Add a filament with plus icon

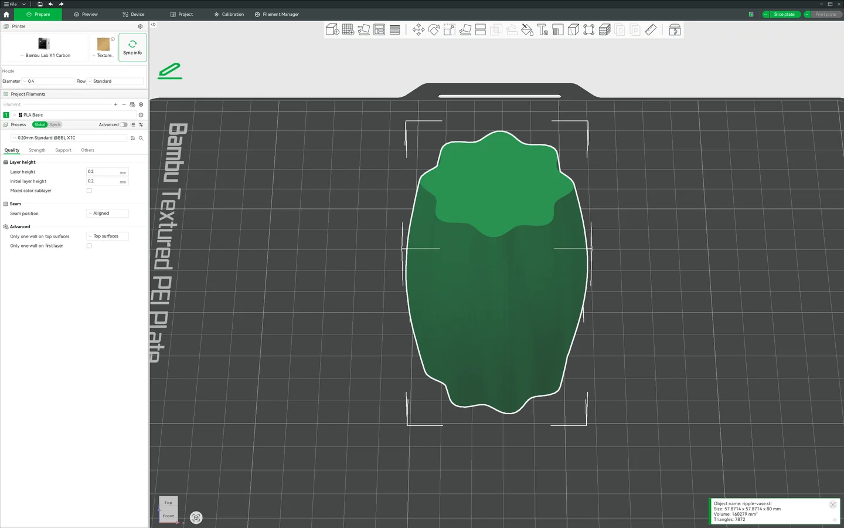pyautogui.click(x=115, y=104)
